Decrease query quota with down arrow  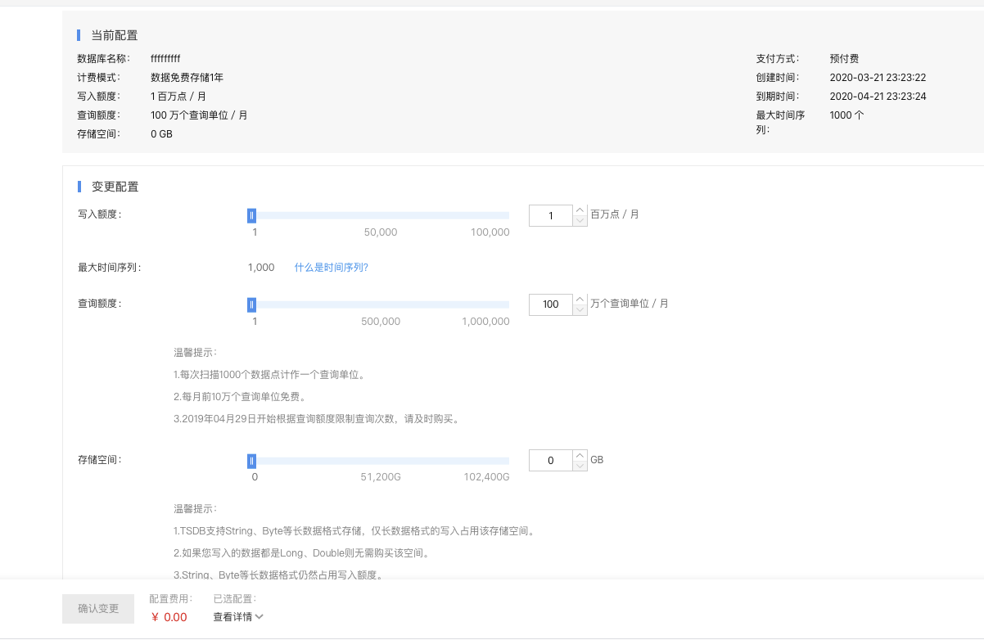[580, 310]
